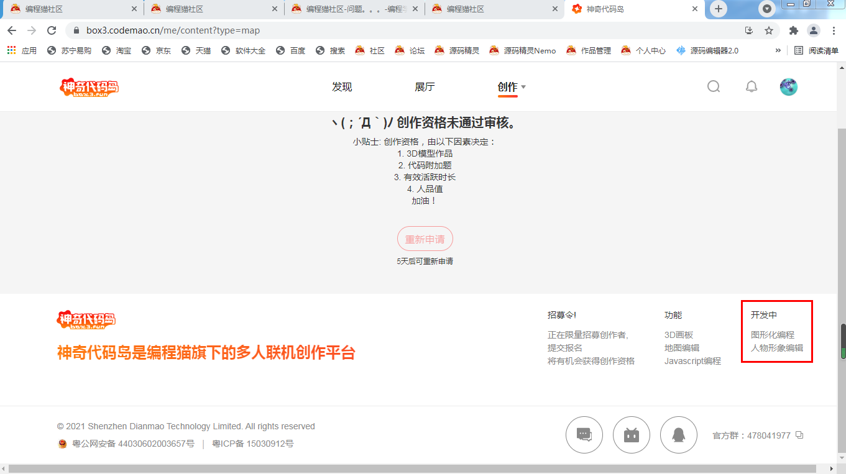Open the 软件大全 bookmark
Screen dimensions: 846x474
[x=244, y=50]
